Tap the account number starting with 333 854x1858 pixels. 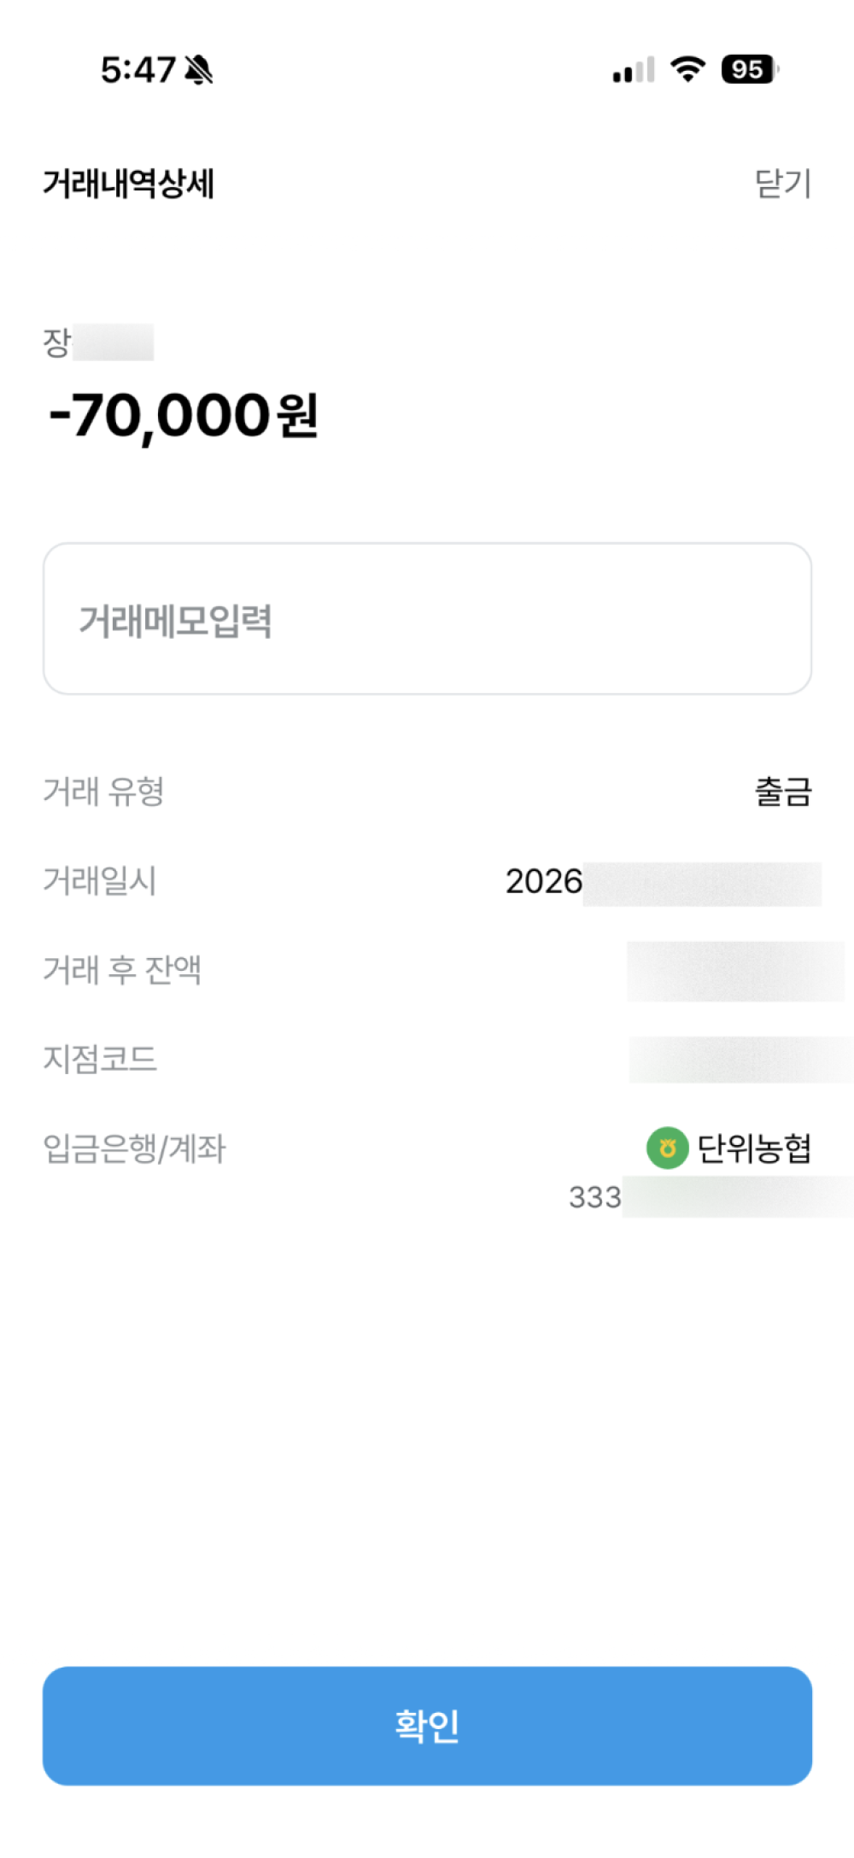pos(711,1197)
